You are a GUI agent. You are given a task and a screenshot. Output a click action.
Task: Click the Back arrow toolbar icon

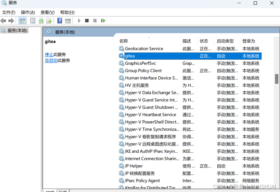[3, 21]
